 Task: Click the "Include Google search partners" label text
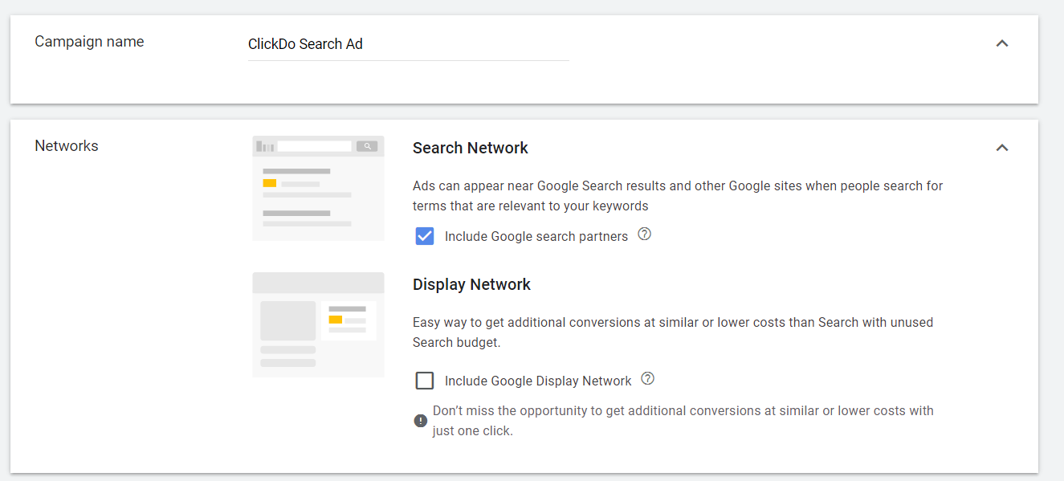536,237
